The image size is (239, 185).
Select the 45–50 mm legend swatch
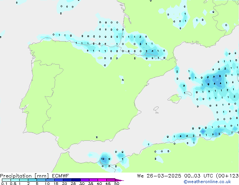pos(111,180)
